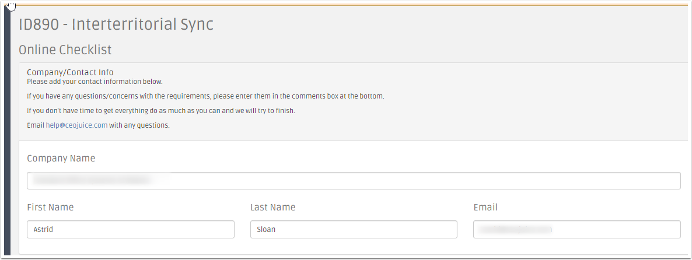
Task: Click the Email input field
Action: point(577,230)
